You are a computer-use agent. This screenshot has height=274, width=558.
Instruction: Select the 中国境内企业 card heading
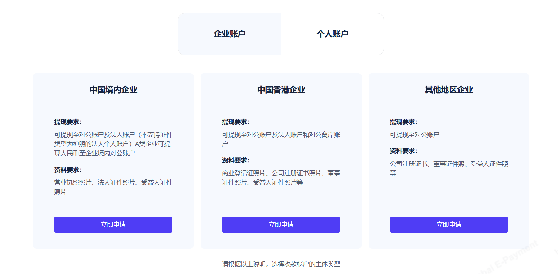pyautogui.click(x=113, y=90)
